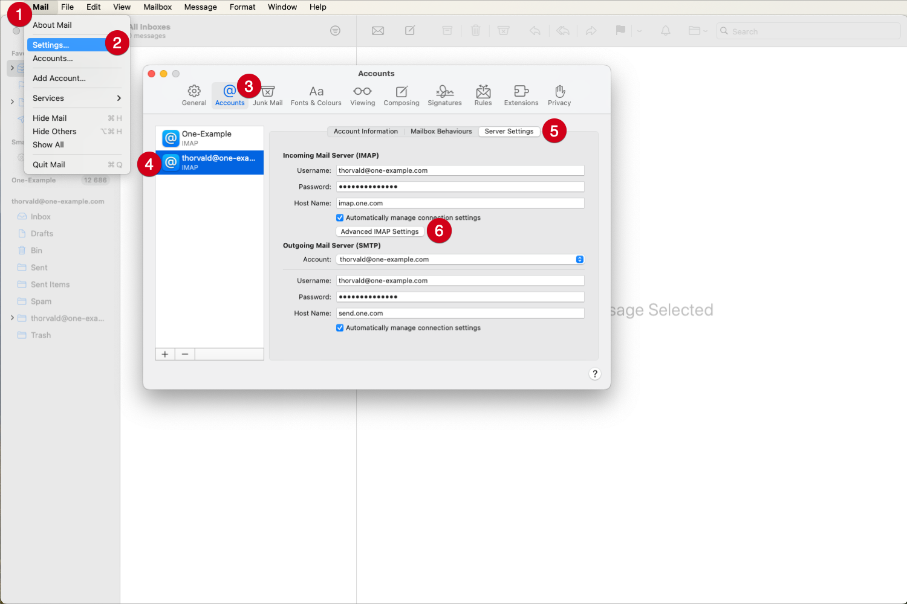907x604 pixels.
Task: Open the Rules settings pane
Action: tap(483, 95)
